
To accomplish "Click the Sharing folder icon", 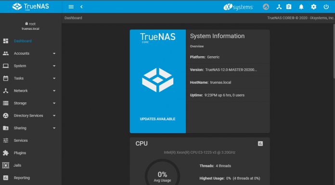I will click(x=6, y=128).
